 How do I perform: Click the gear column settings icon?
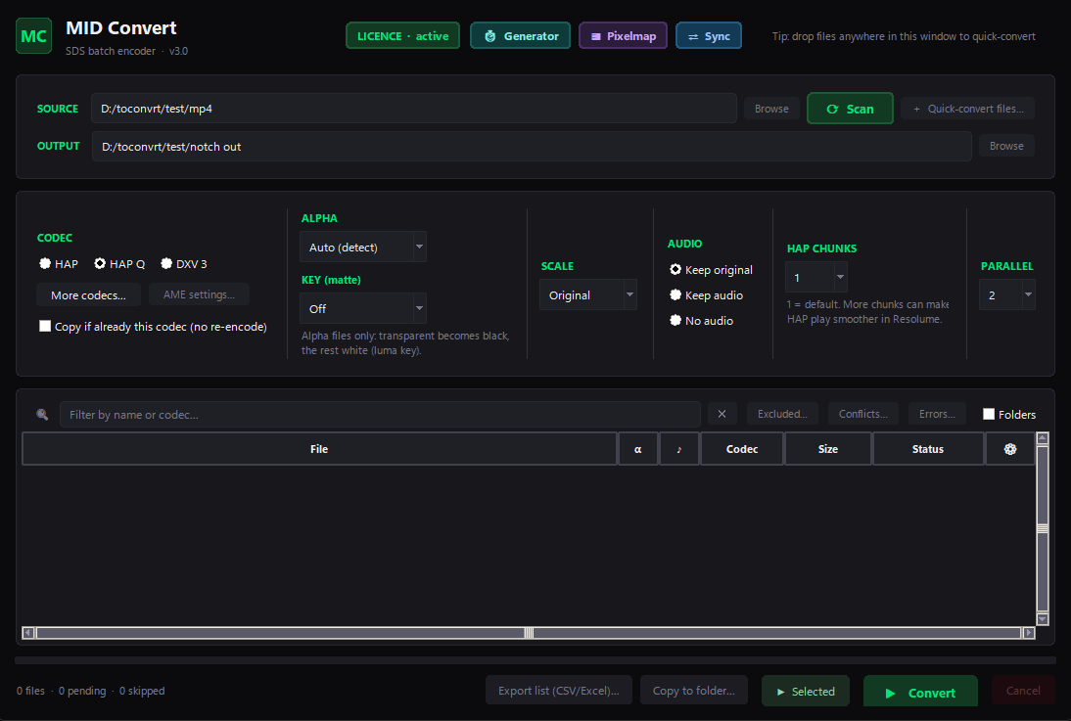click(1010, 449)
